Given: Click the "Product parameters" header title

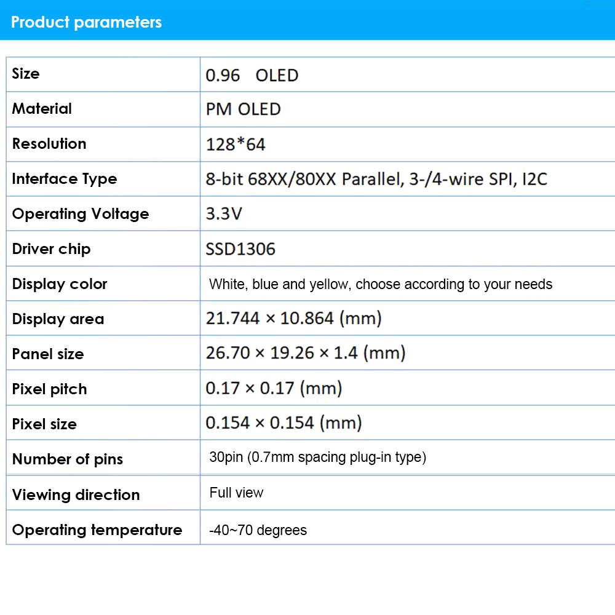Looking at the screenshot, I should click(x=87, y=23).
